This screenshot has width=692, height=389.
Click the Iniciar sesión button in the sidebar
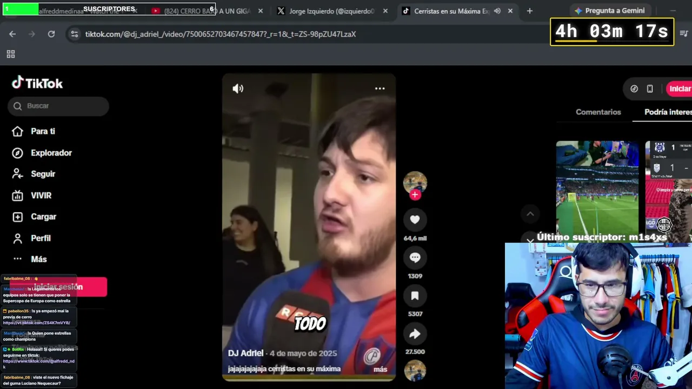[58, 287]
